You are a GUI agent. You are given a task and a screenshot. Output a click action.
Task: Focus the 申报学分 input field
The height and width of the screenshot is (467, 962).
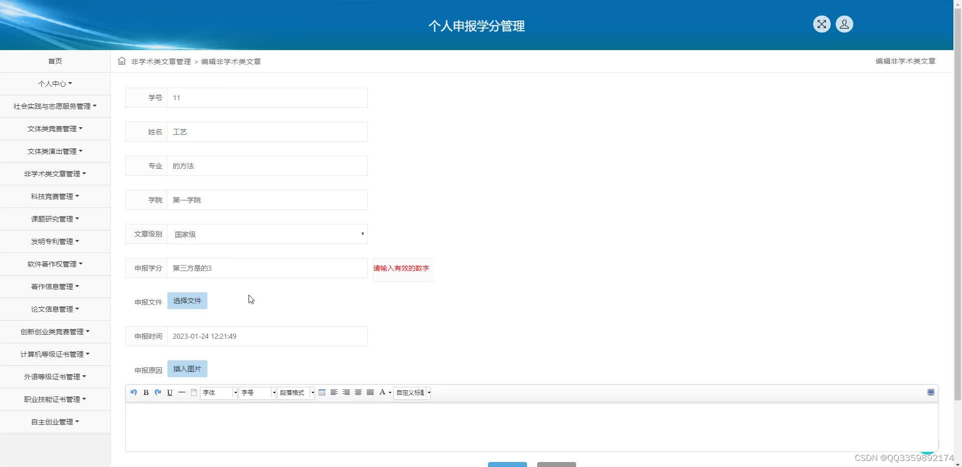click(268, 268)
